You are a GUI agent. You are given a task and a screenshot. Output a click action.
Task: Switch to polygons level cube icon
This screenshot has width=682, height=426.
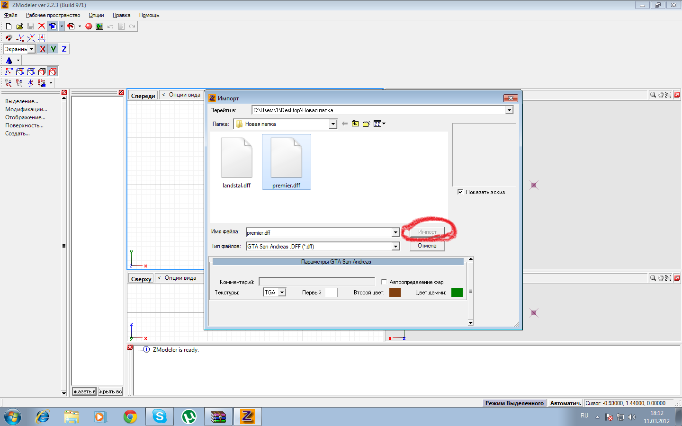click(31, 72)
